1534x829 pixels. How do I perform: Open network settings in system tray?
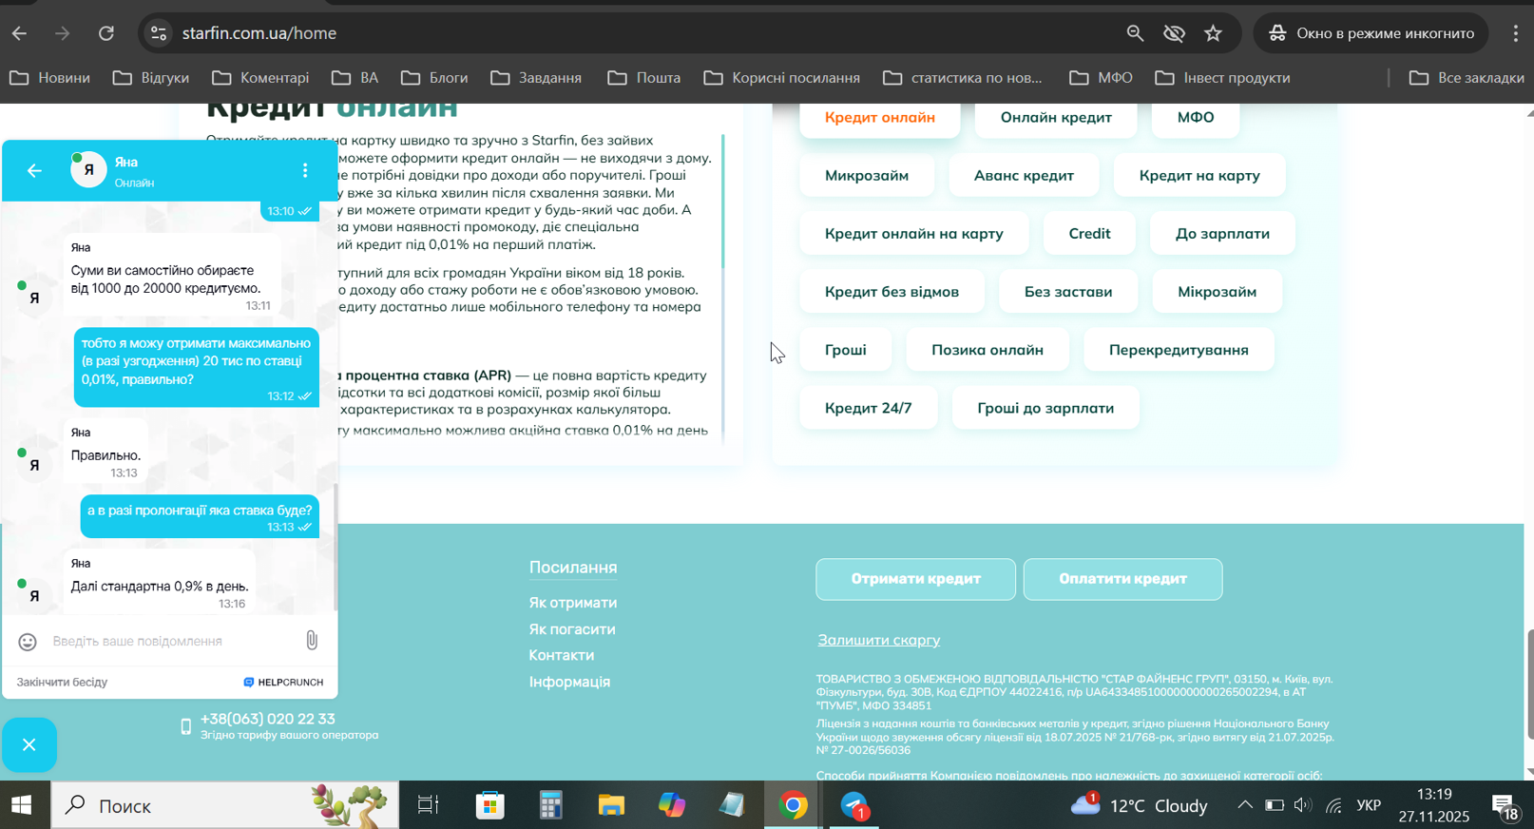pos(1333,805)
